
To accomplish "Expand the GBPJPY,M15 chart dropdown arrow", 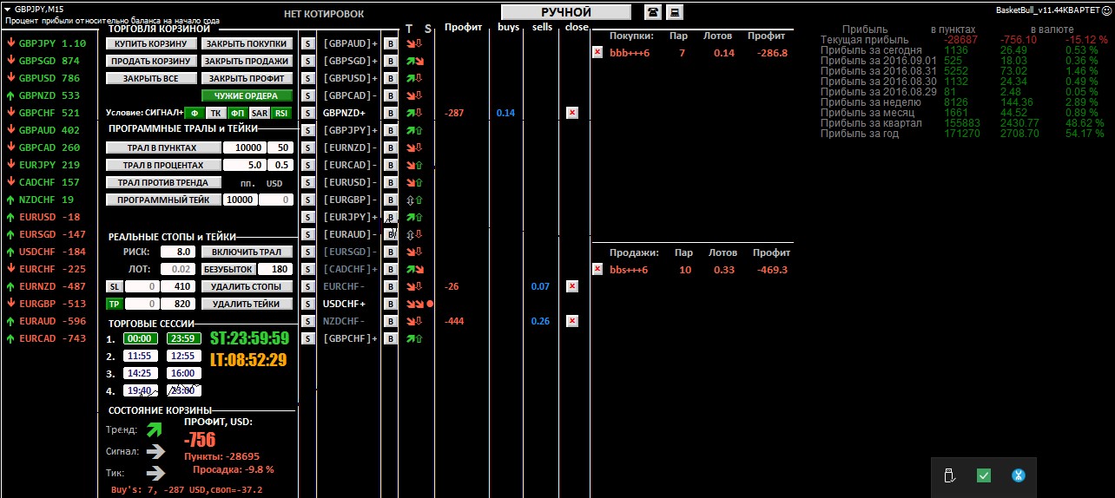I will 7,8.
